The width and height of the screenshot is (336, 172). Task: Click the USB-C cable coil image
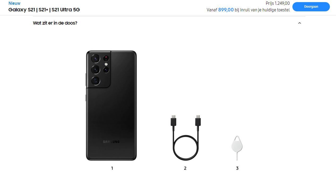click(186, 137)
